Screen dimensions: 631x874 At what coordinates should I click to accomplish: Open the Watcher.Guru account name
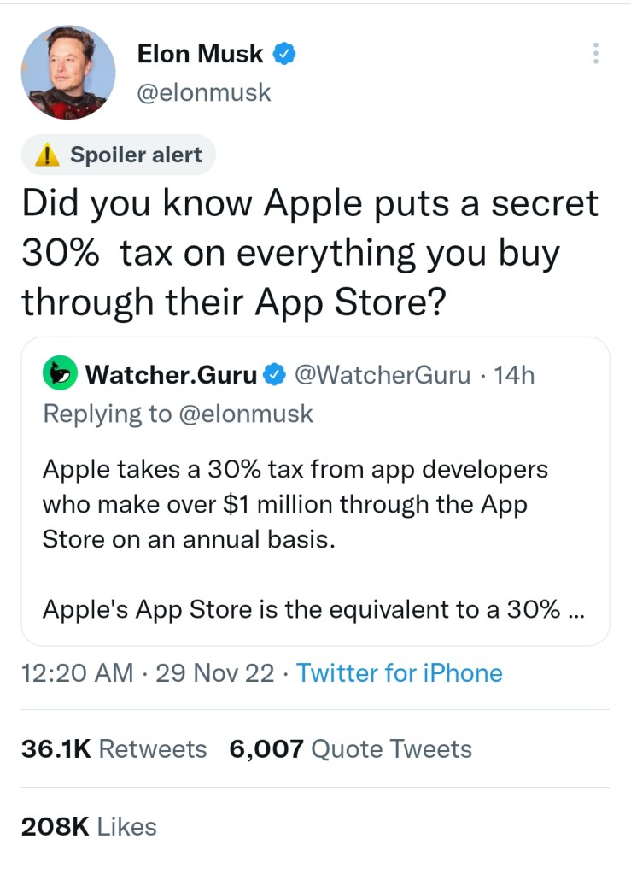171,374
